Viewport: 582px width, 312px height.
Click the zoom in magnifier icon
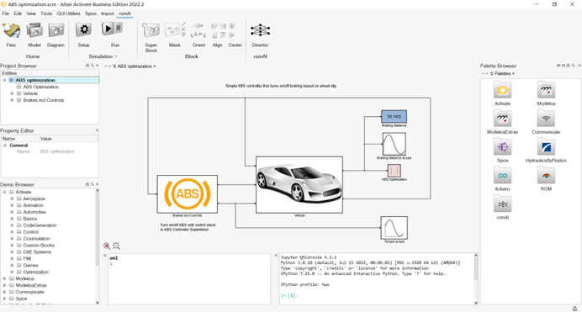[107, 246]
